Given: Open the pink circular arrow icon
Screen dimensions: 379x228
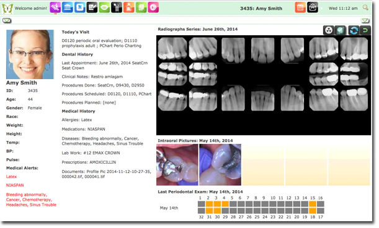Looking at the screenshot, I should tap(153, 7).
